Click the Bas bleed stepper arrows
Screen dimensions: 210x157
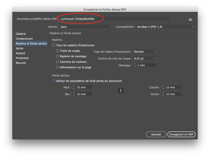[74, 94]
